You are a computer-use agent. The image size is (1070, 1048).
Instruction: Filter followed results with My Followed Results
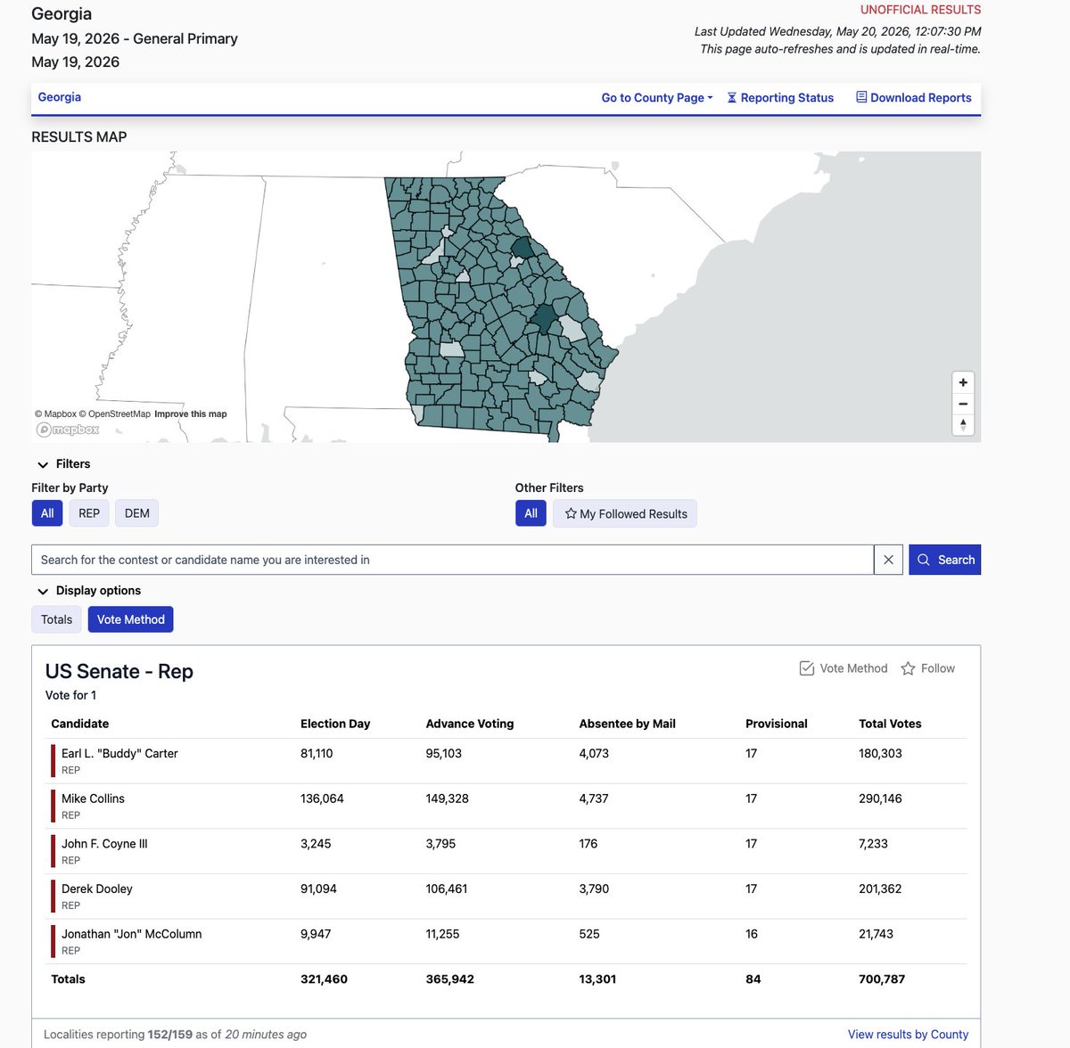click(x=625, y=513)
